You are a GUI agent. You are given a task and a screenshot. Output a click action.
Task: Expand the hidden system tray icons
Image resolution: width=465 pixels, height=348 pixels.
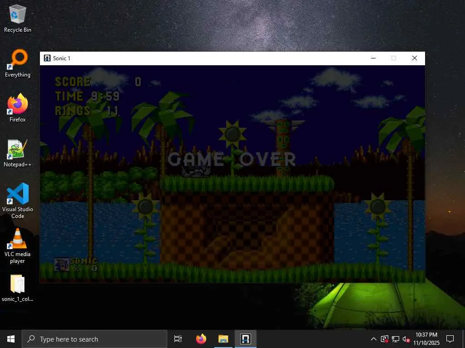(x=374, y=339)
